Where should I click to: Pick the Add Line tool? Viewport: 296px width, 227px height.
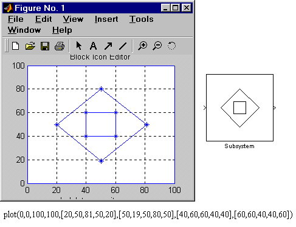(x=123, y=46)
